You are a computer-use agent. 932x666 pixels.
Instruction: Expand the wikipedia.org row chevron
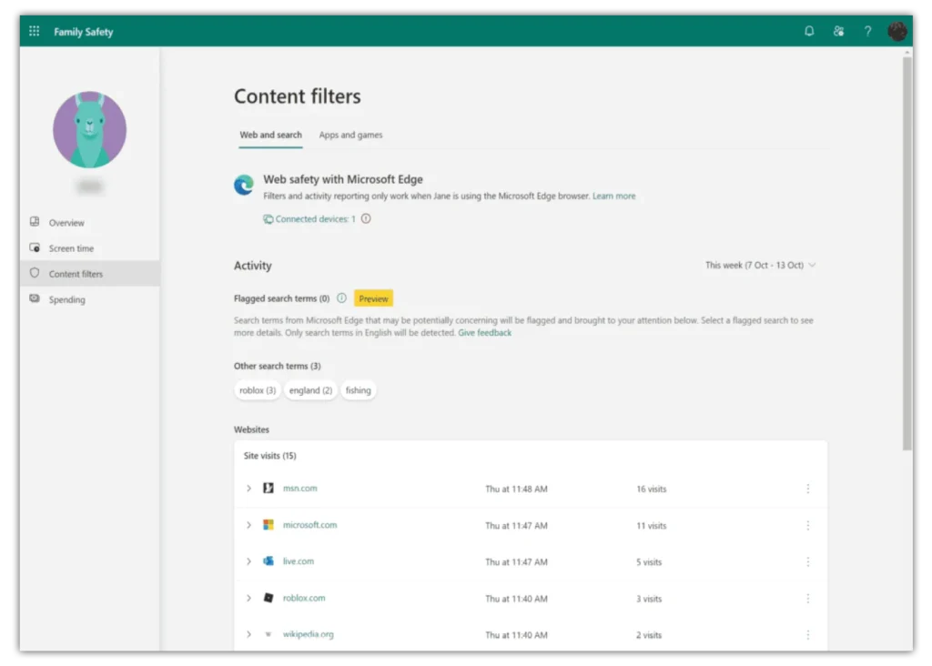tap(248, 634)
